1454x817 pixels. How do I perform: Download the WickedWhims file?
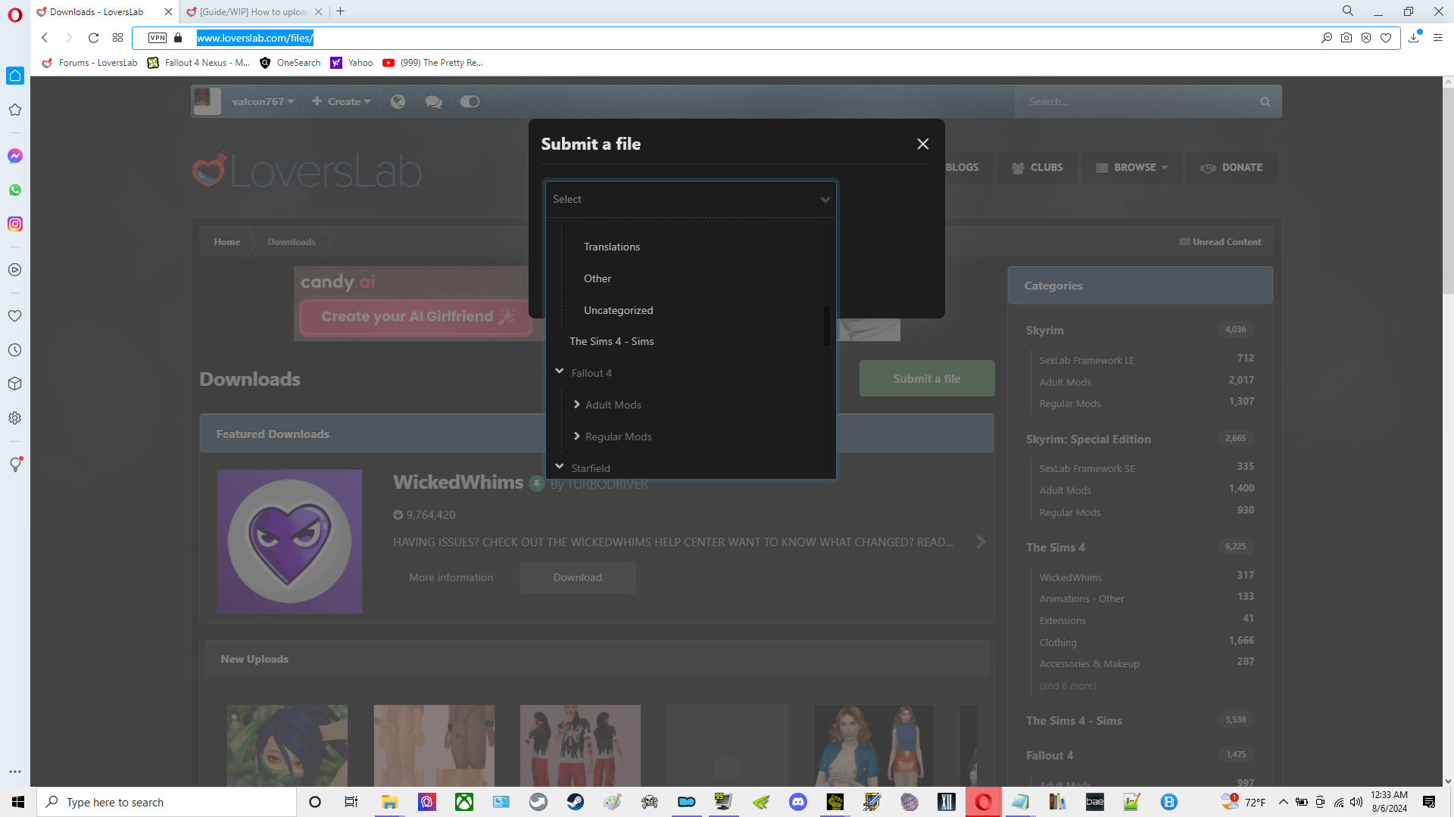(577, 577)
